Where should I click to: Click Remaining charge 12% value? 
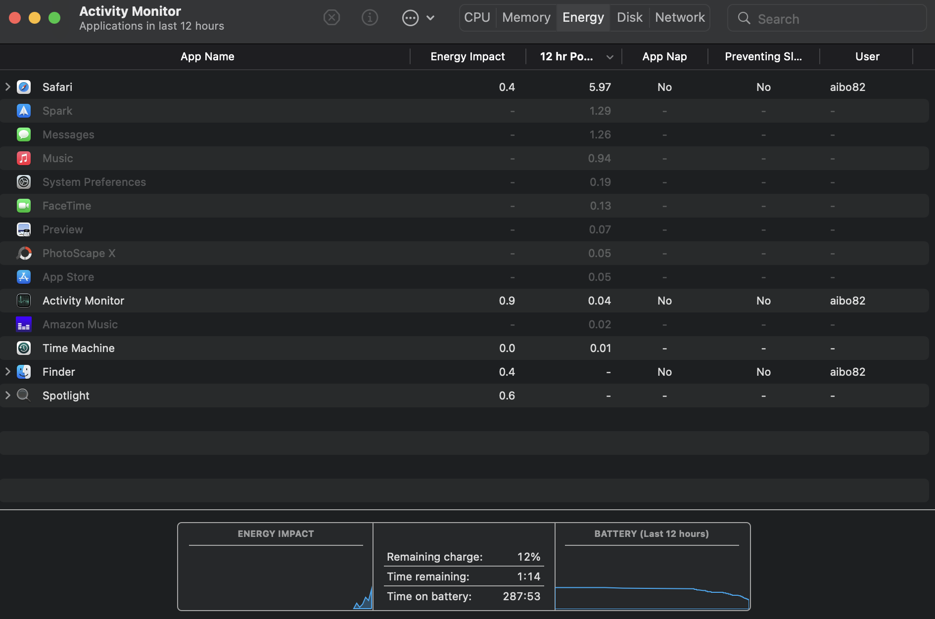(x=529, y=557)
